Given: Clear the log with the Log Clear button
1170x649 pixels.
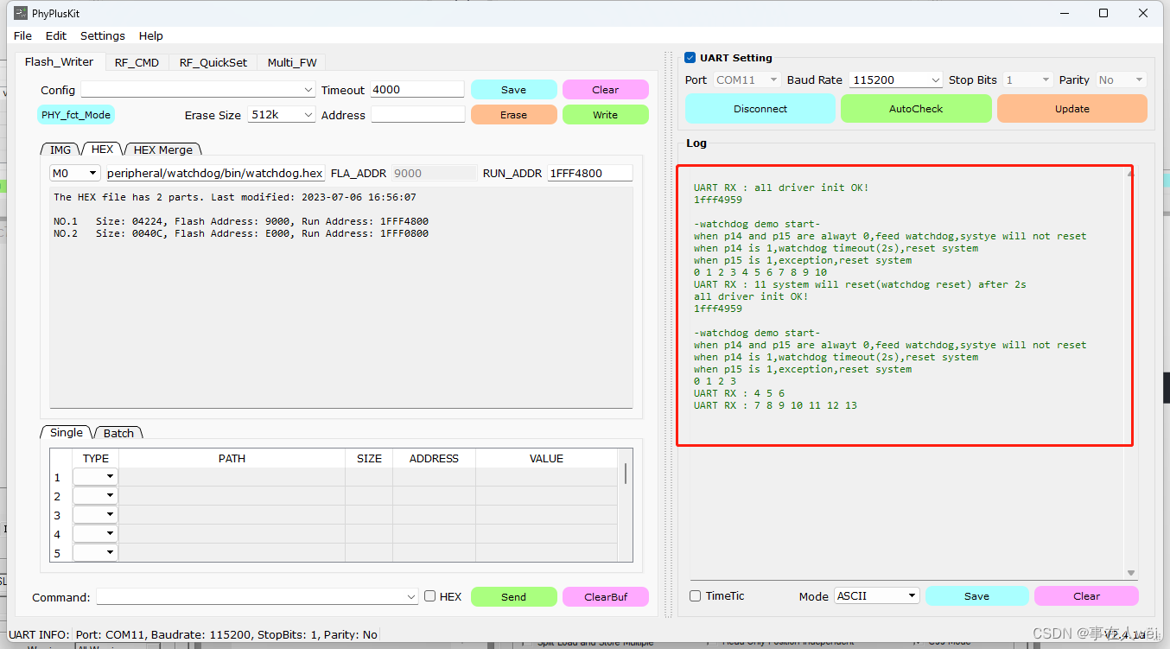Looking at the screenshot, I should [1086, 596].
